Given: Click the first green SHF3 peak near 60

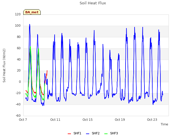Looking at the screenshot, I should coord(30,47).
